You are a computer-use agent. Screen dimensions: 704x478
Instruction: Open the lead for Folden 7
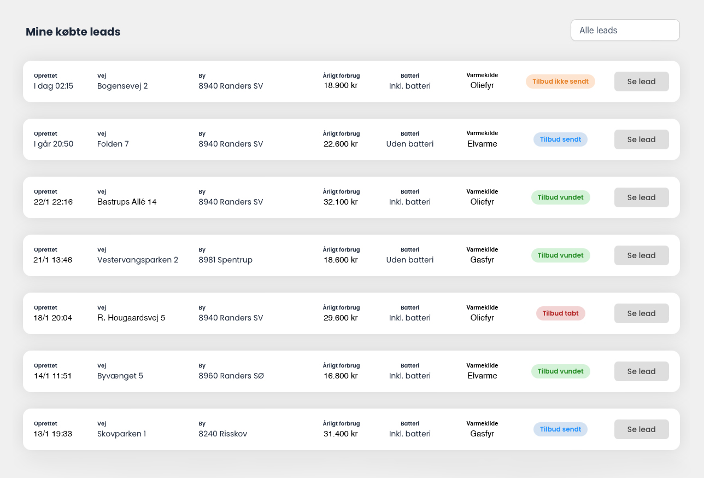click(641, 139)
